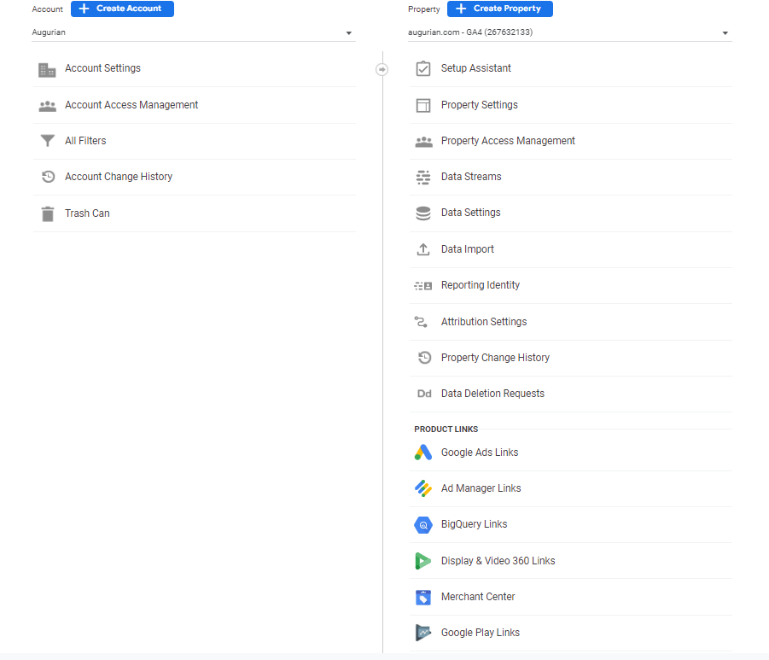View Property Change History
This screenshot has height=660, width=769.
pos(571,359)
